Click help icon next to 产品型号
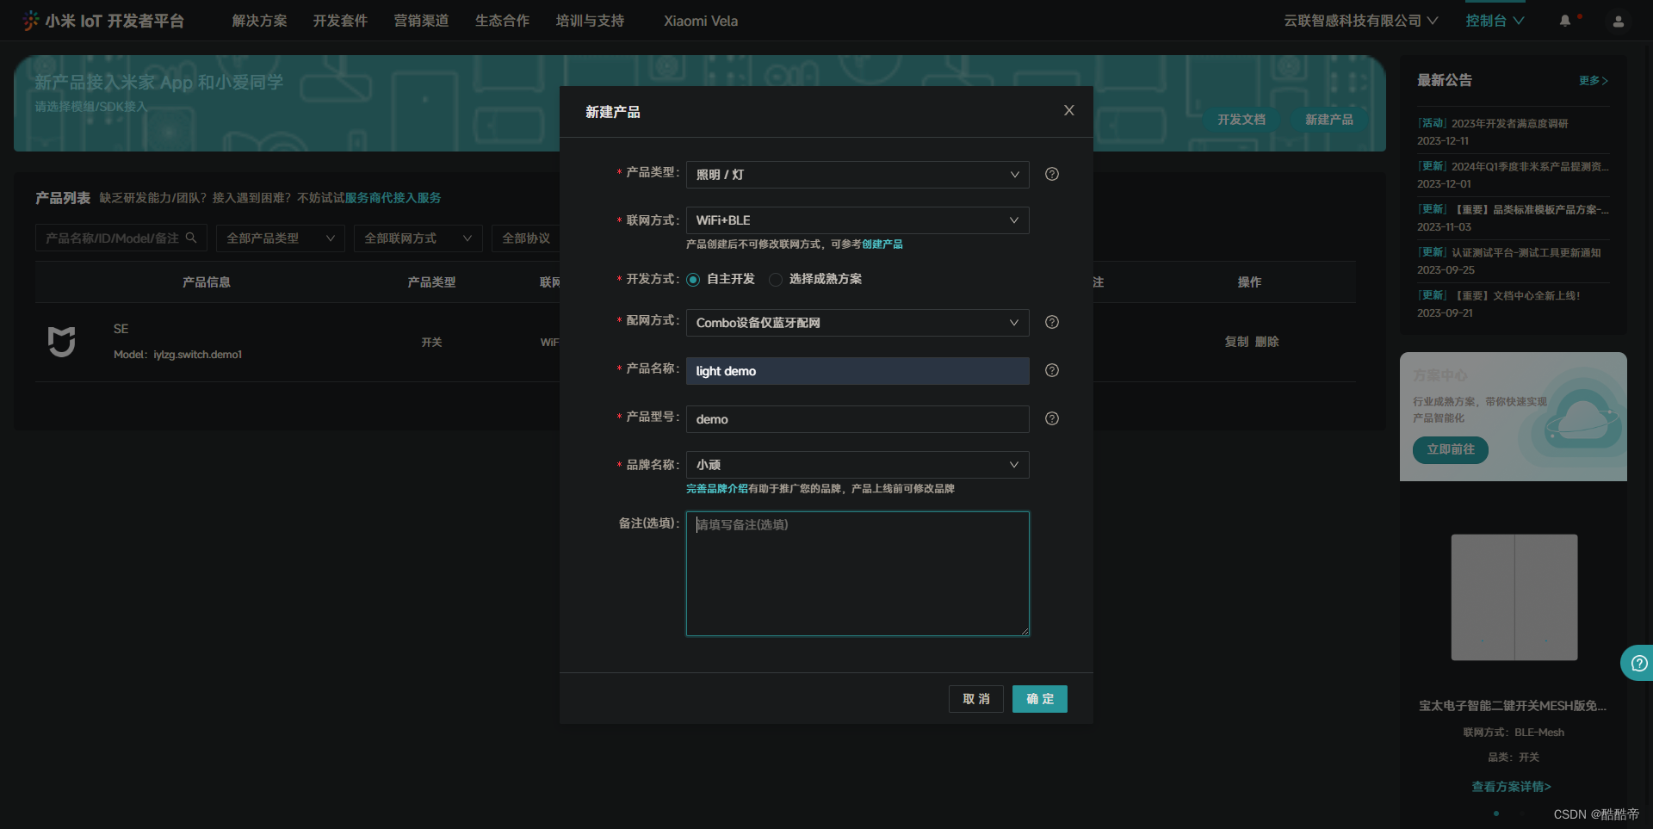The image size is (1653, 829). click(x=1051, y=418)
